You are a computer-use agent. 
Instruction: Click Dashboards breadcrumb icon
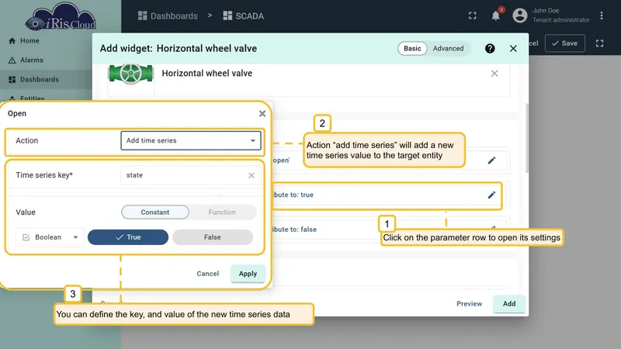tap(142, 16)
